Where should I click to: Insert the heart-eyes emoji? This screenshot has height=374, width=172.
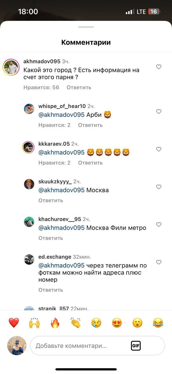[x=117, y=323]
